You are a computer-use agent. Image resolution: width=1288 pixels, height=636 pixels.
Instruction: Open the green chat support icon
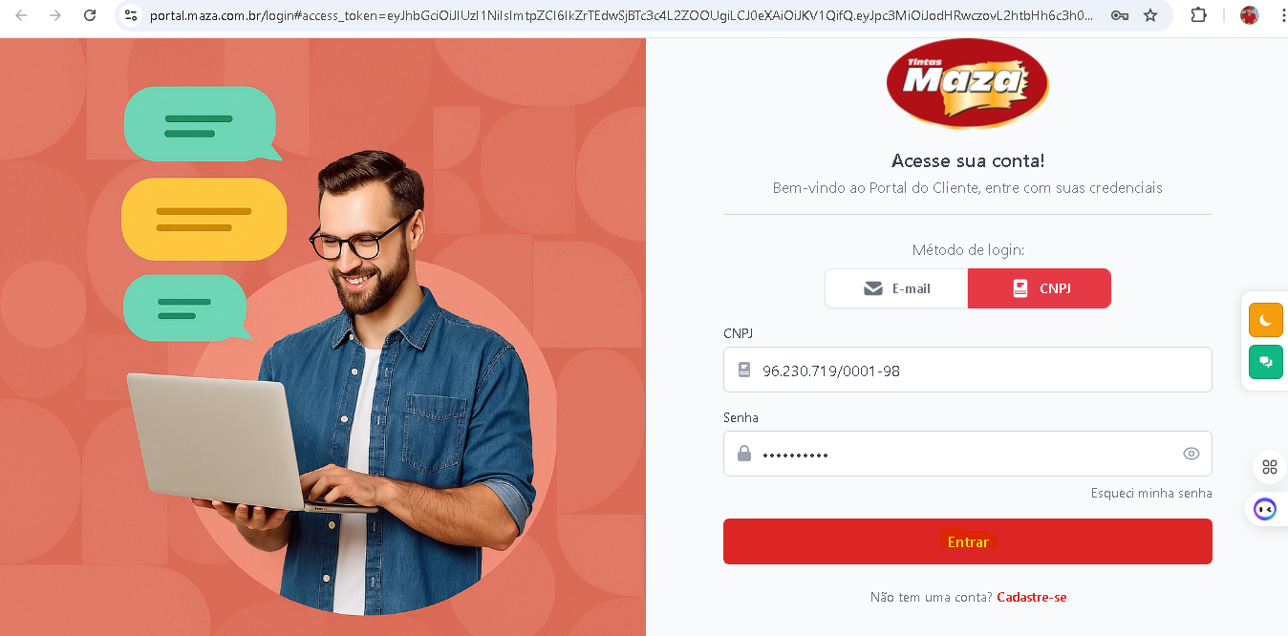(1265, 362)
